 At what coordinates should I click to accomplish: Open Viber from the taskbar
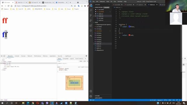47,103
